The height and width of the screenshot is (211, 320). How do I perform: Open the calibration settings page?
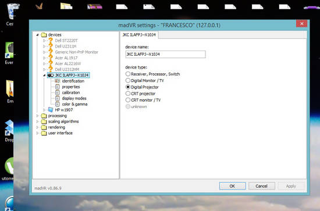point(71,93)
